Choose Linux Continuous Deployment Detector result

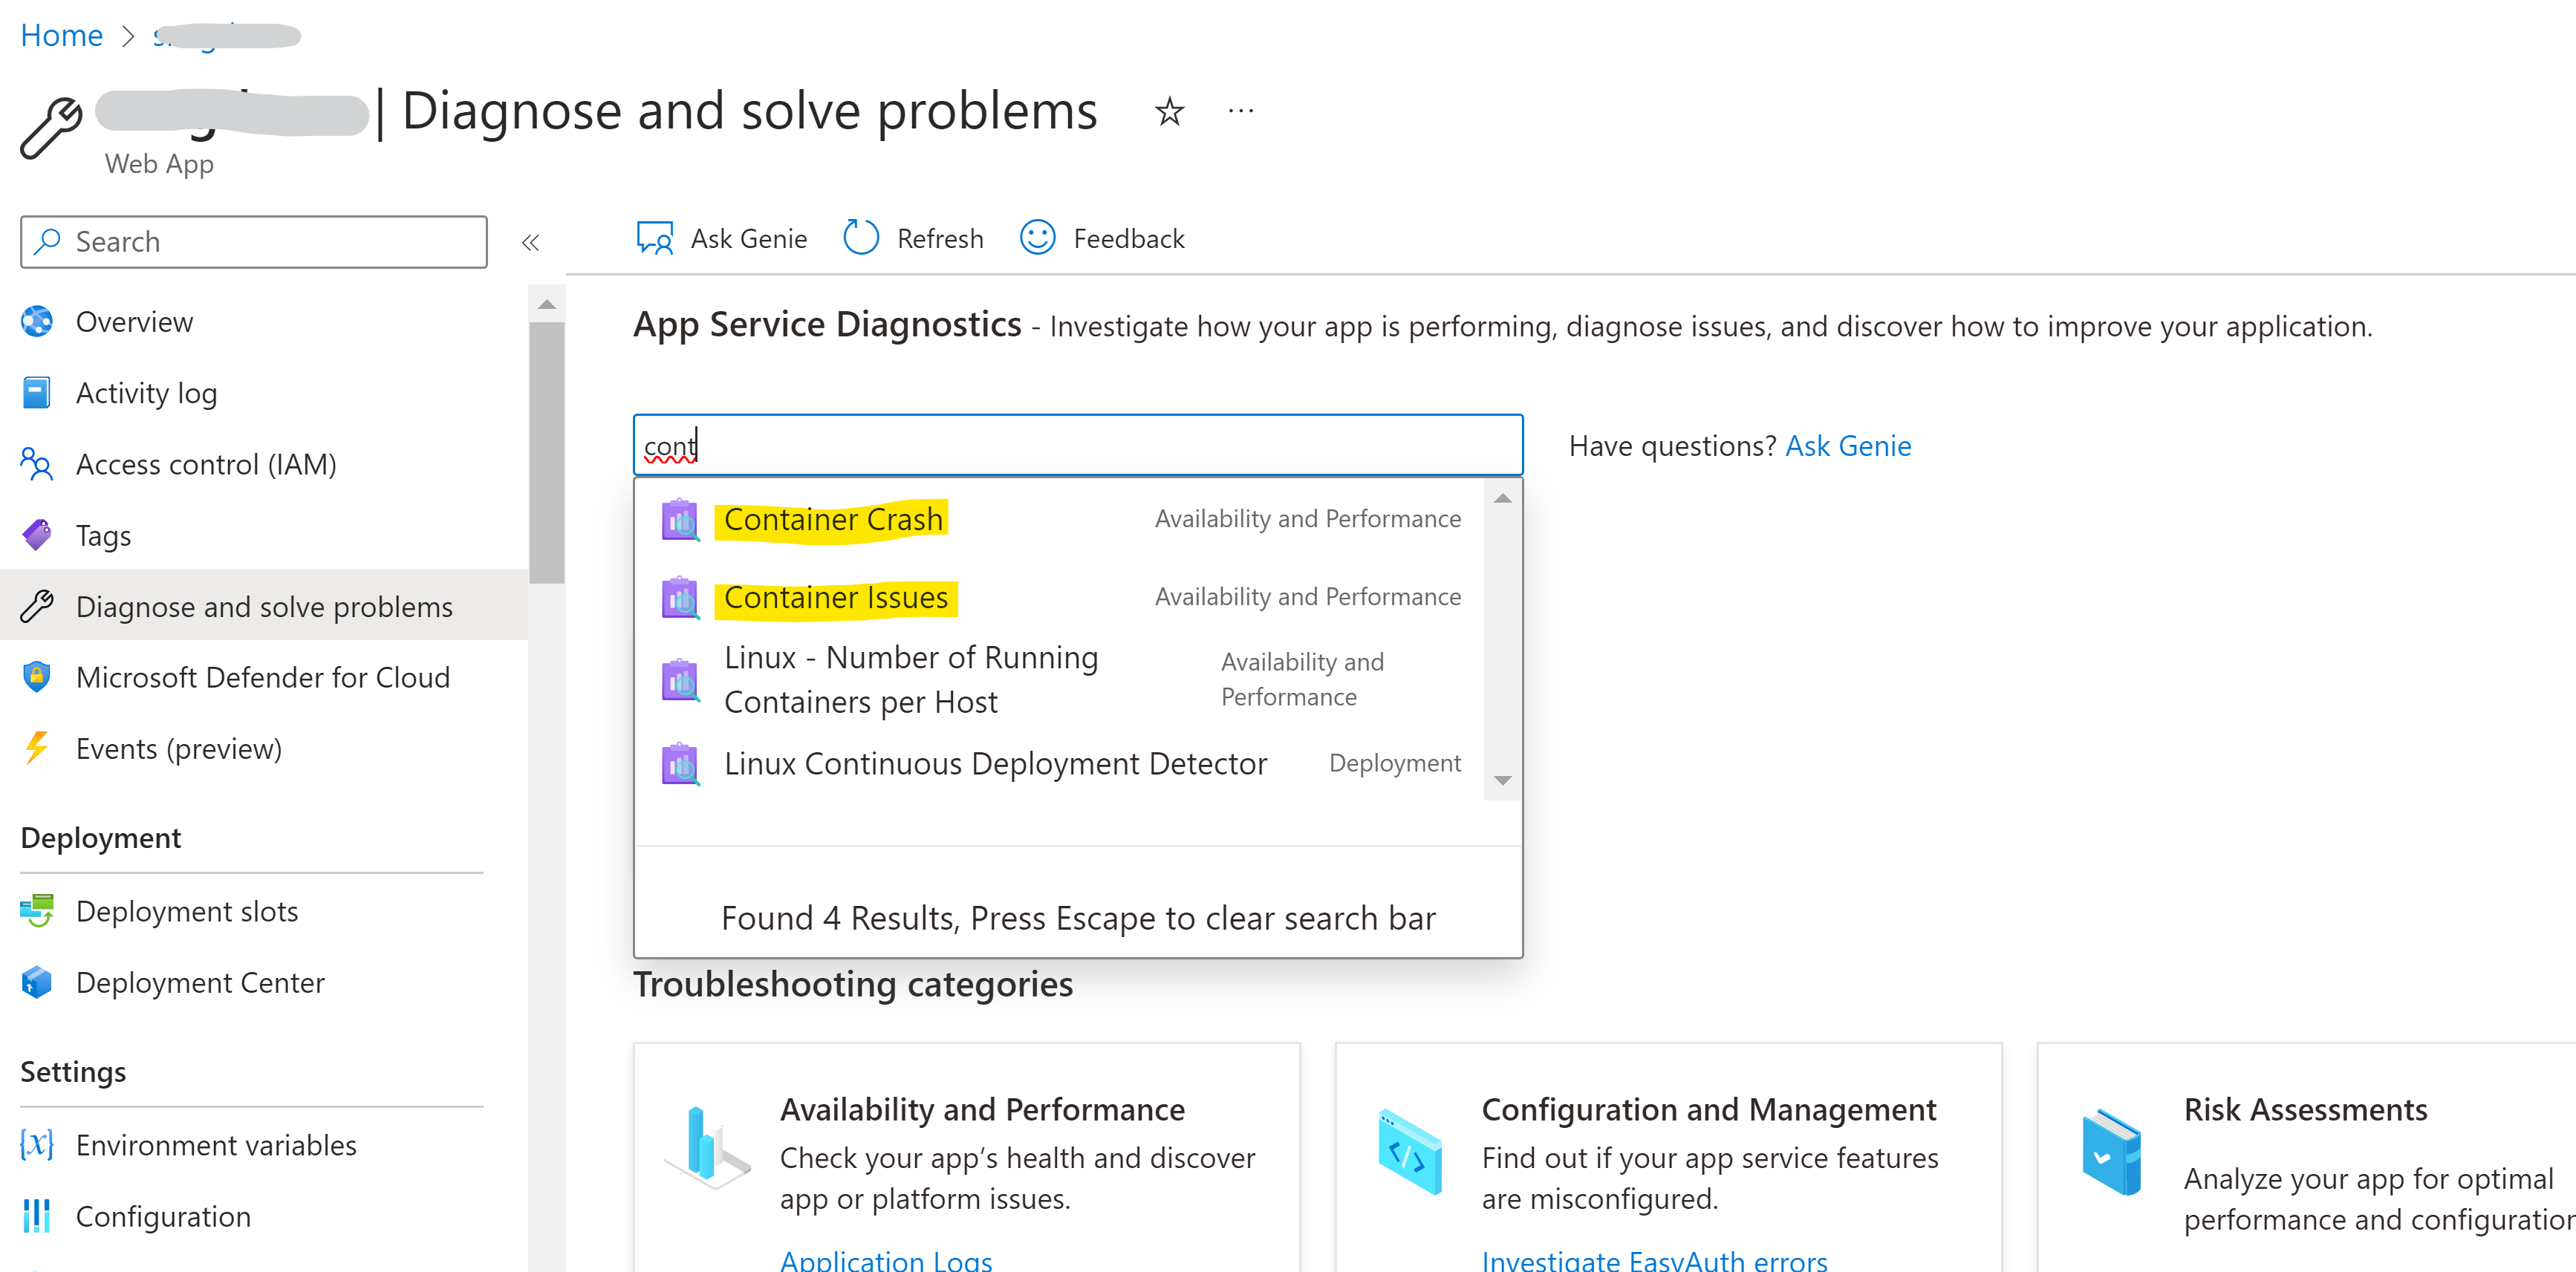tap(995, 764)
